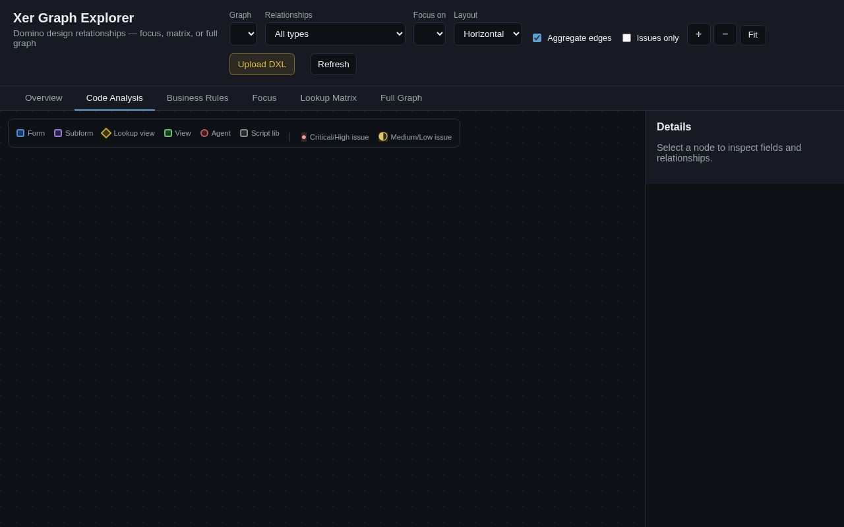Open the Business Rules tab
The width and height of the screenshot is (844, 527).
pyautogui.click(x=198, y=98)
